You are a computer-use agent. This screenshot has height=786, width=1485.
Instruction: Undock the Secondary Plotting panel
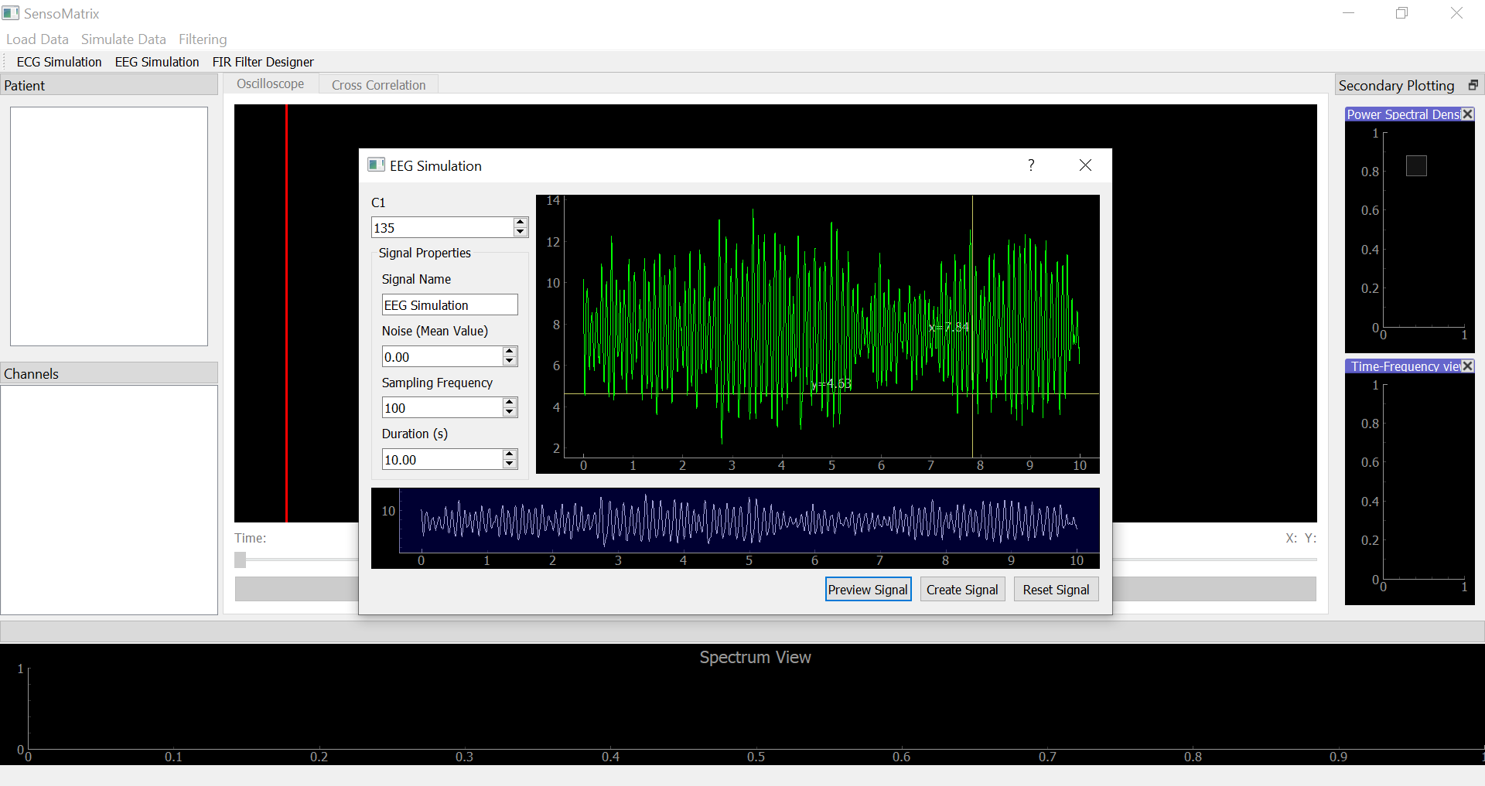pos(1473,85)
